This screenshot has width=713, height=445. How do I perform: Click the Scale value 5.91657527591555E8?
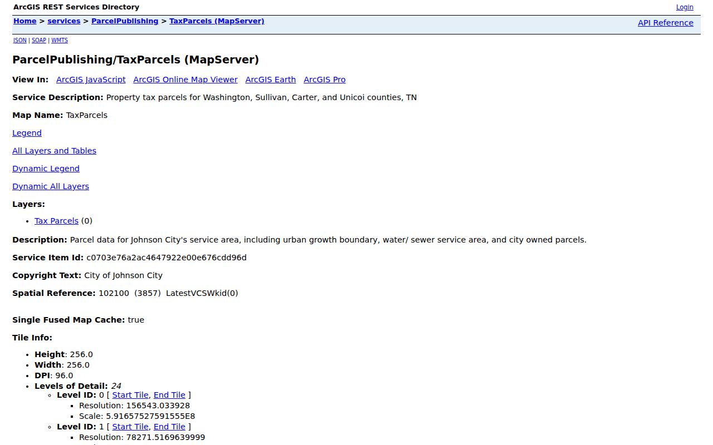[150, 416]
